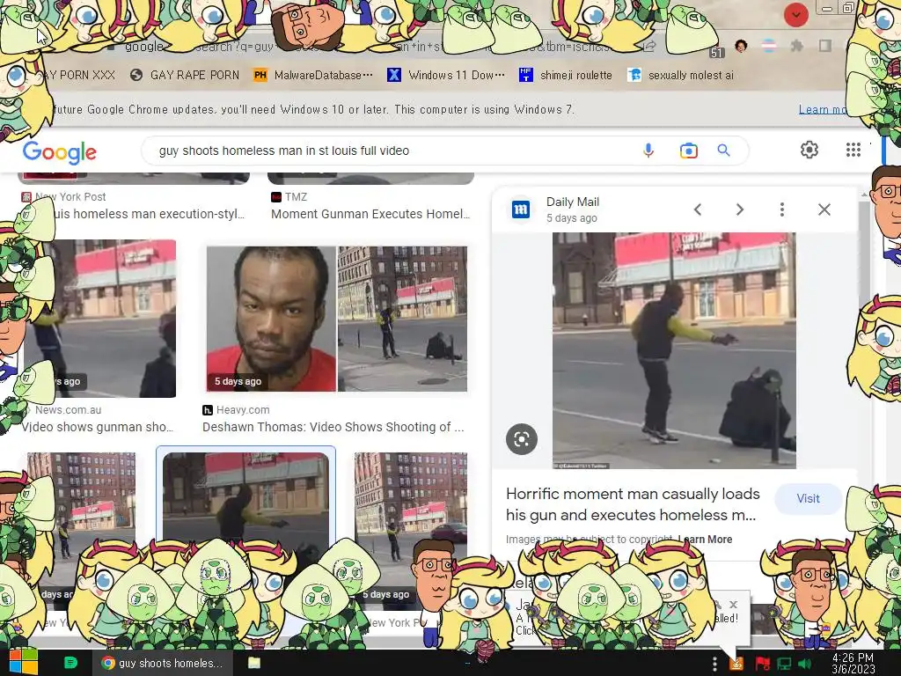Open the Google apps grid
901x676 pixels.
coord(853,150)
